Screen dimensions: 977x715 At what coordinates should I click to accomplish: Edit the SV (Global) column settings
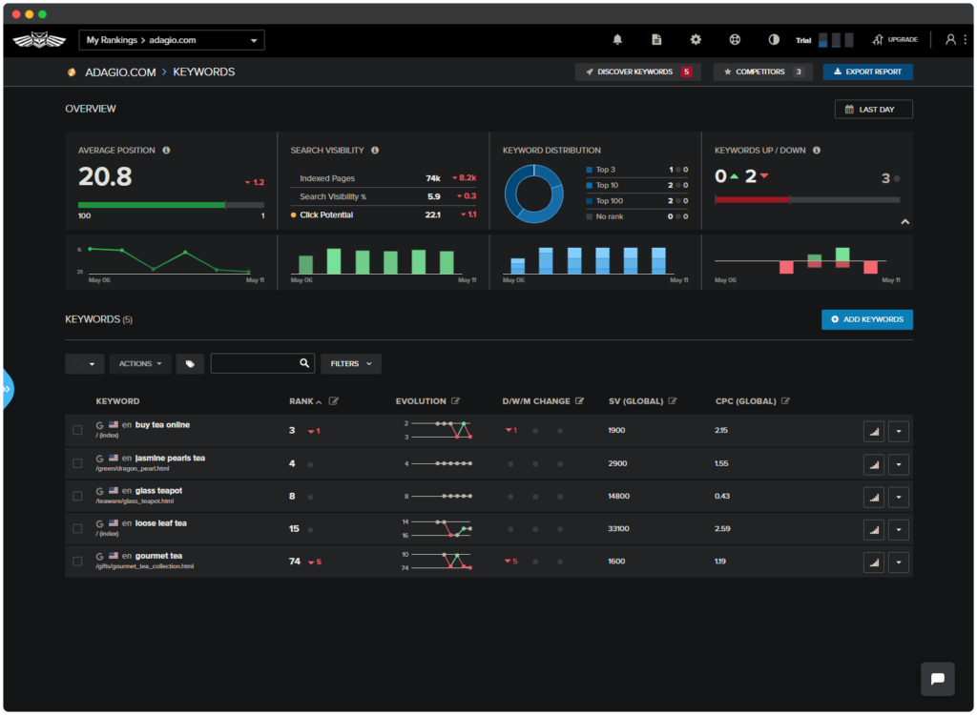coord(673,401)
